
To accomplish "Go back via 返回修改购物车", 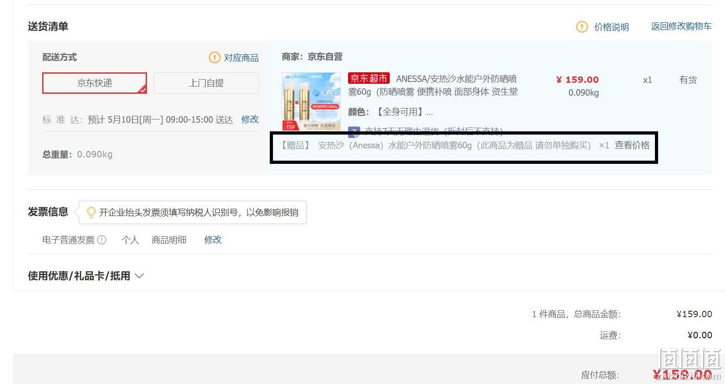I will click(x=681, y=27).
